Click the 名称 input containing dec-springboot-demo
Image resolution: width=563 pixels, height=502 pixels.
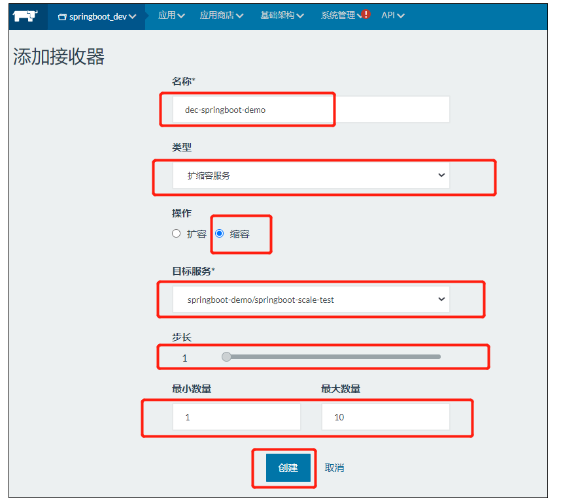click(248, 109)
